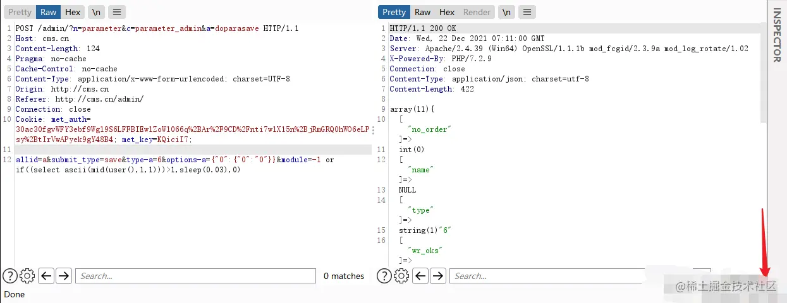Open the response Hex tab

(447, 12)
